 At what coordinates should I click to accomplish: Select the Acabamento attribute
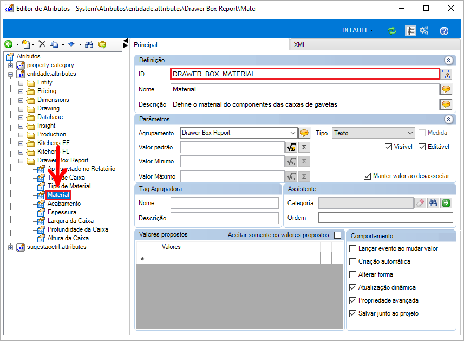64,204
